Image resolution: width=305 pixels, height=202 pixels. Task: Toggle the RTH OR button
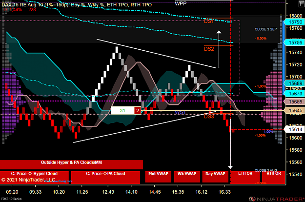(x=273, y=177)
